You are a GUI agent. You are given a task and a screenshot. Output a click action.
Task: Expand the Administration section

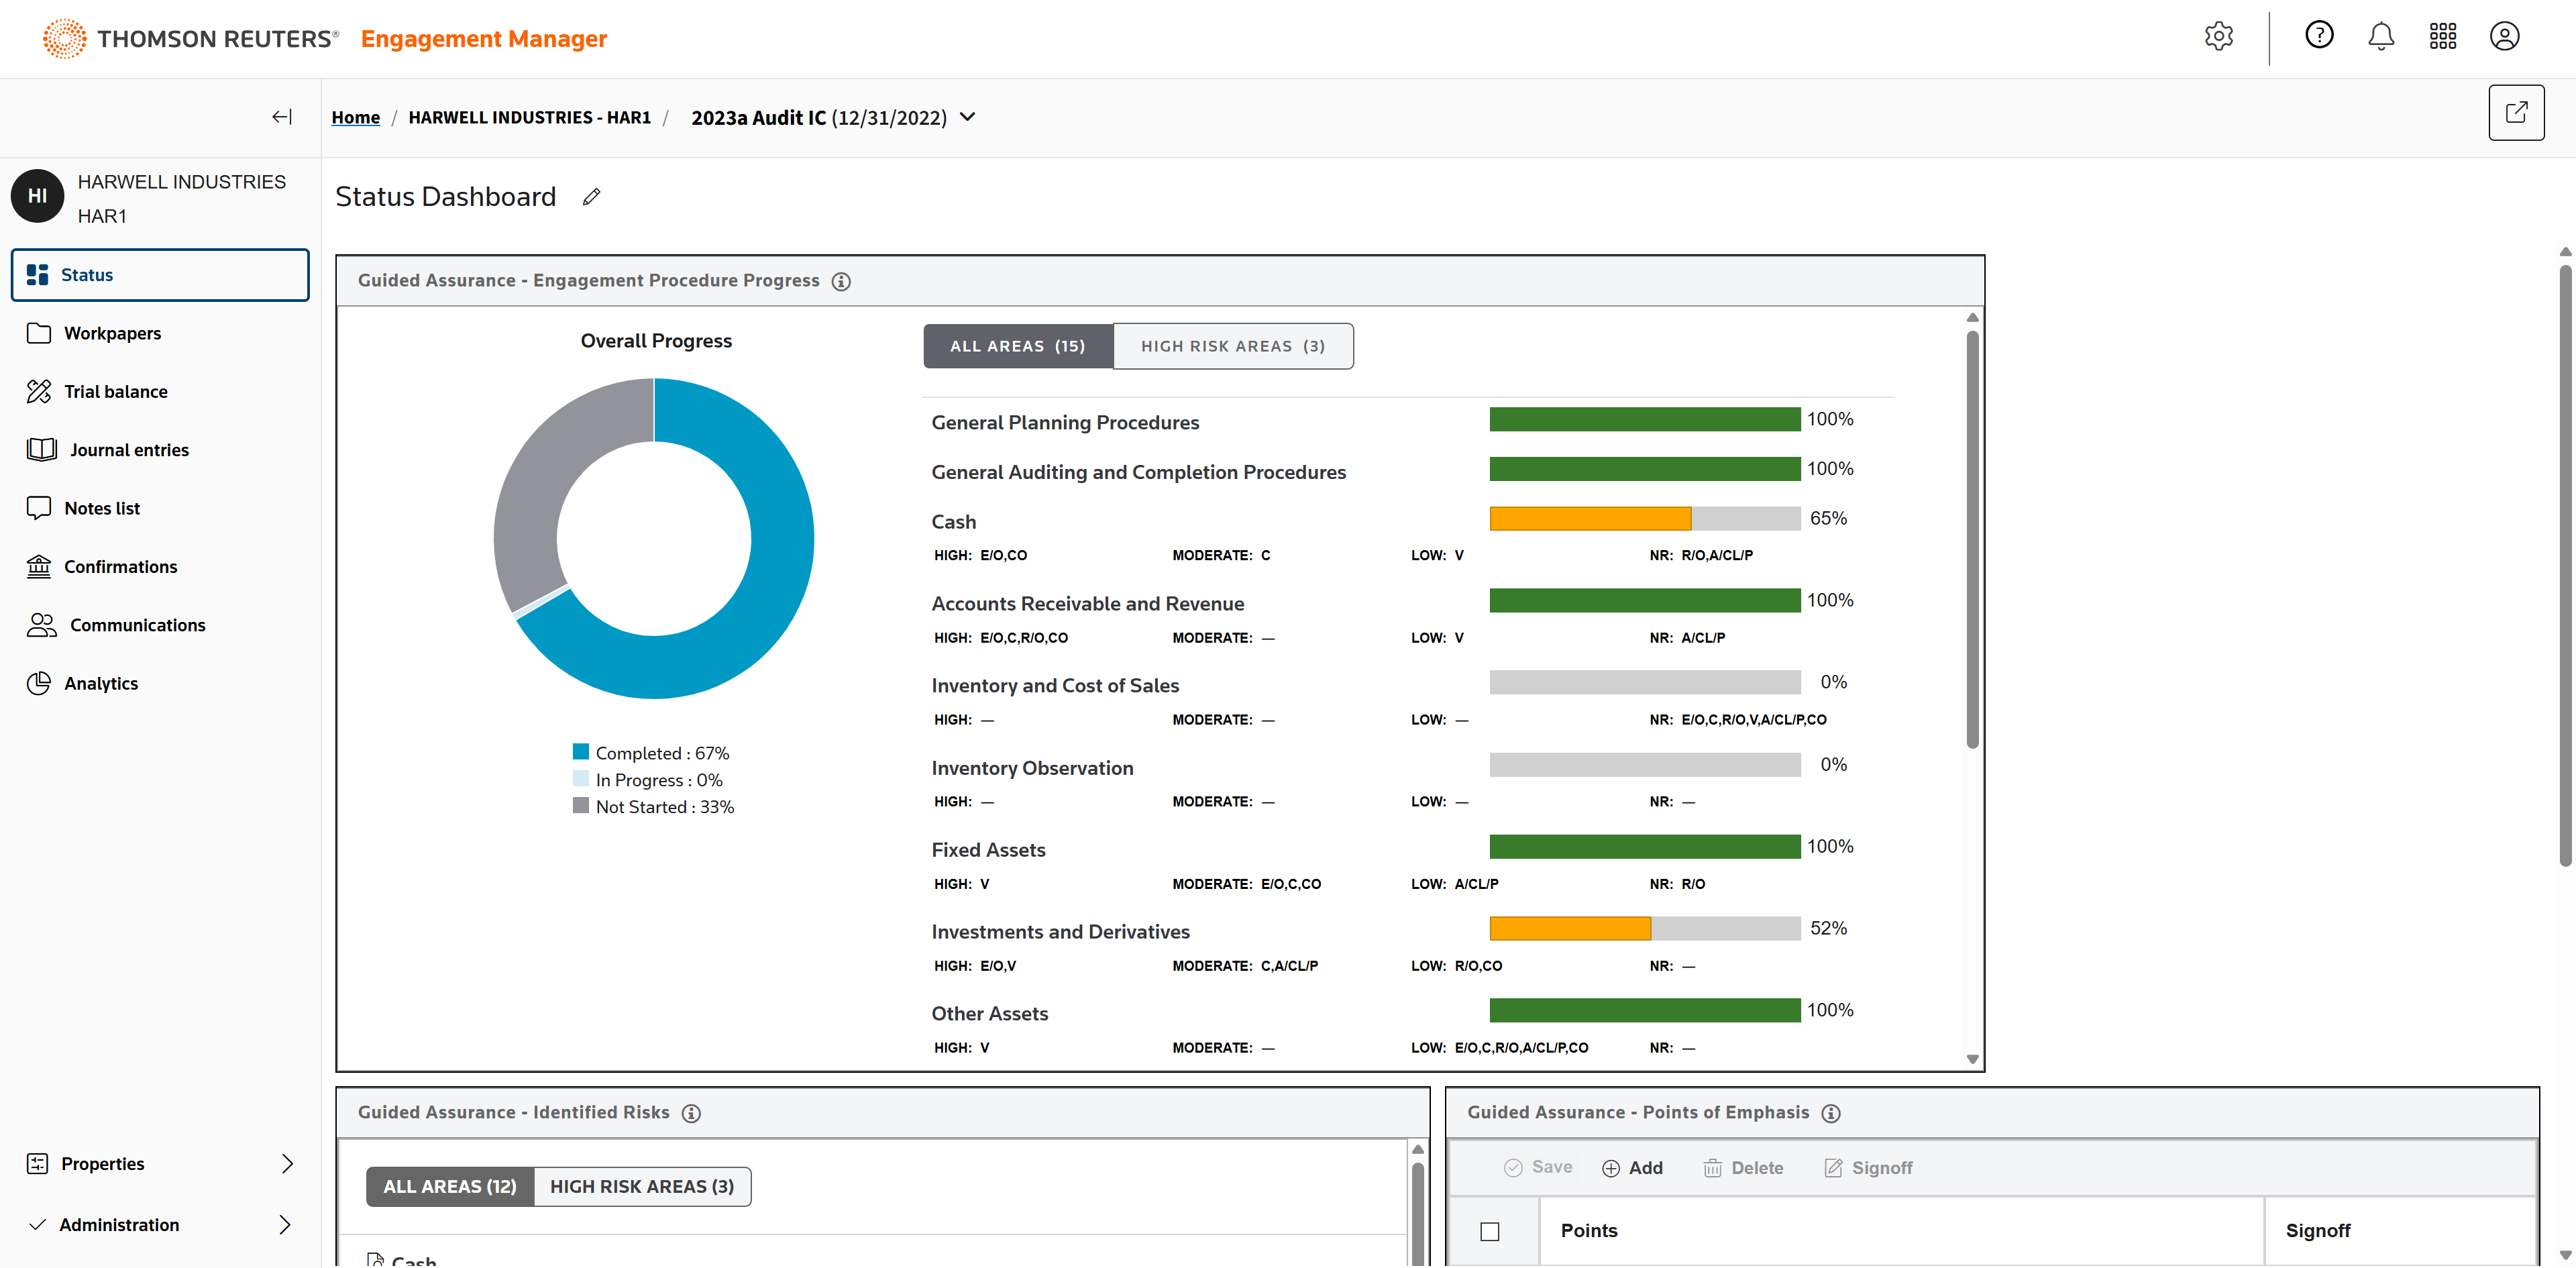tap(285, 1225)
